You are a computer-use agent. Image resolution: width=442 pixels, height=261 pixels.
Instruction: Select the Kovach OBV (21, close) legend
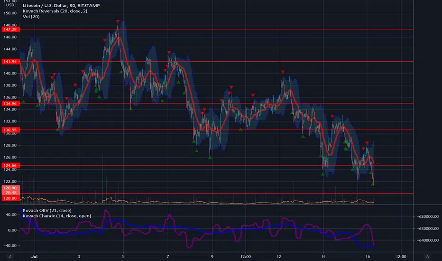click(47, 210)
